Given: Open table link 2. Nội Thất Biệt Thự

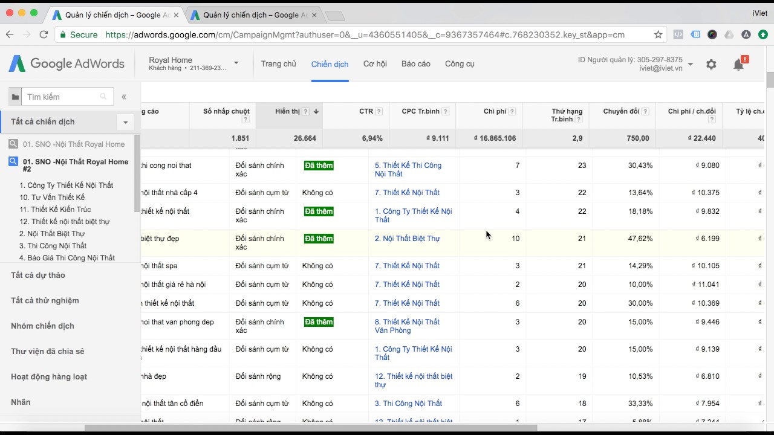Looking at the screenshot, I should 408,239.
